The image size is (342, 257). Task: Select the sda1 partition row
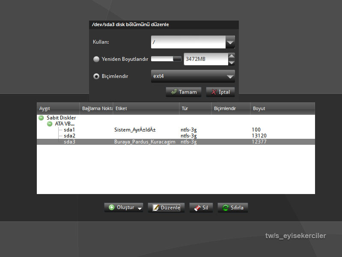176,130
